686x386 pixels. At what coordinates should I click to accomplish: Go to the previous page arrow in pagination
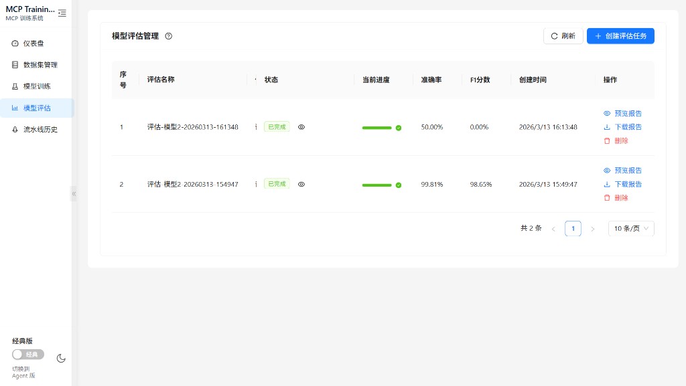553,229
